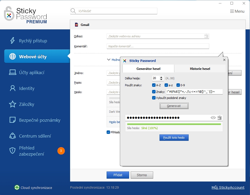Image resolution: width=250 pixels, height=195 pixels.
Task: Toggle the 0-9 digits checkbox
Action: pyautogui.click(x=178, y=85)
